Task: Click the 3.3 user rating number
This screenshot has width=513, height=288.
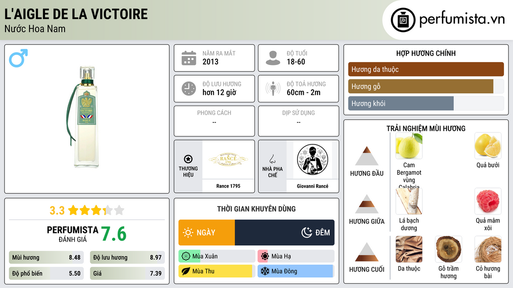Action: [57, 210]
